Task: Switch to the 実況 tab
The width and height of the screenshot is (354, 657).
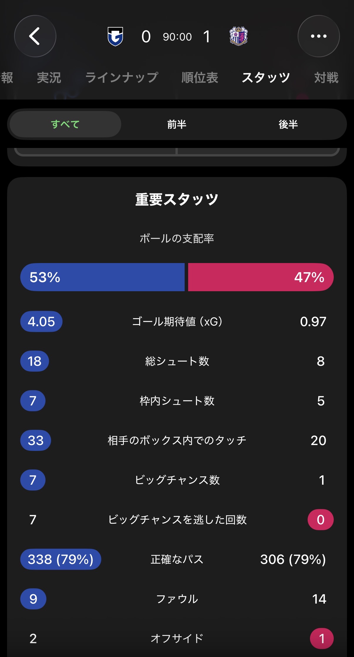Action: pyautogui.click(x=49, y=78)
